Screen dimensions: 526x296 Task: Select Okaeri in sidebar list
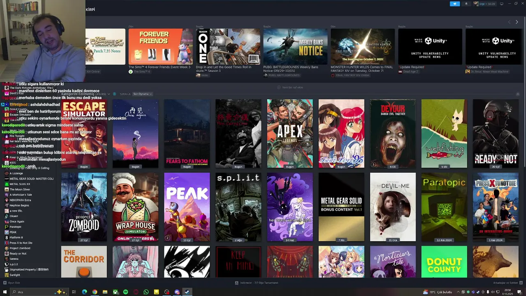coord(14,216)
